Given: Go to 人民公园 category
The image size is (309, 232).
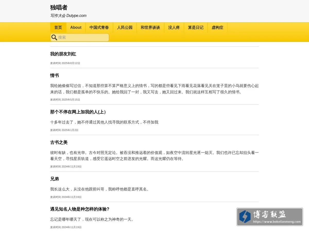Looking at the screenshot, I should 125,28.
